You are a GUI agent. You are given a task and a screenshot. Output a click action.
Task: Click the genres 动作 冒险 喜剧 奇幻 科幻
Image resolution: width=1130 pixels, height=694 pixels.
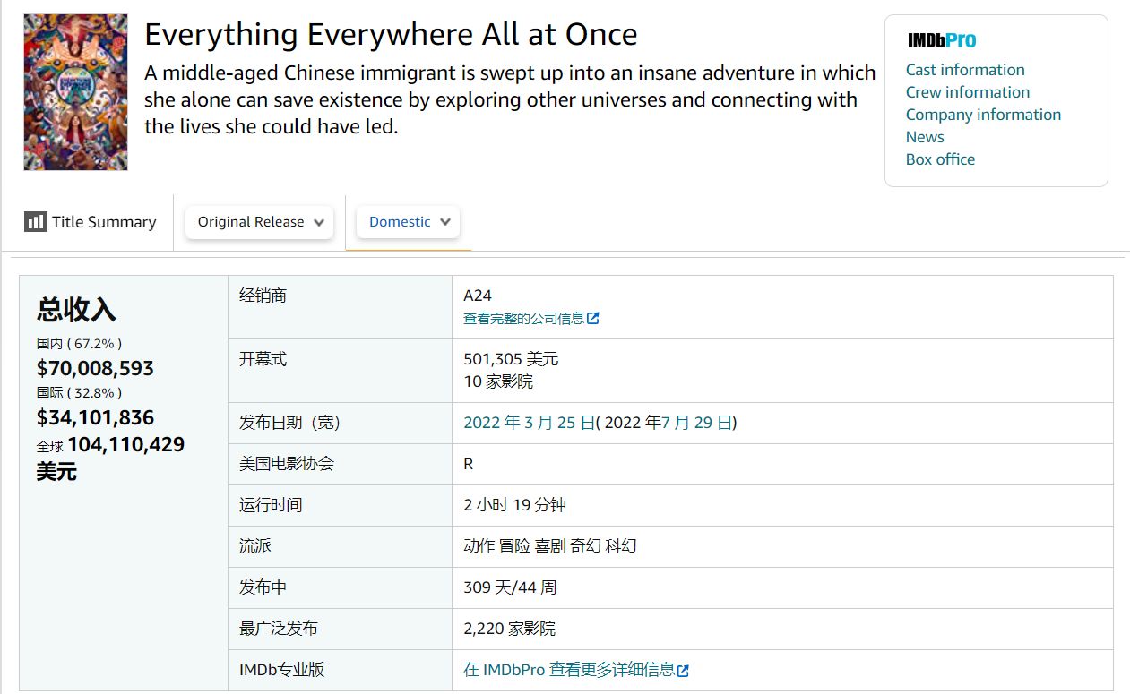(x=550, y=546)
